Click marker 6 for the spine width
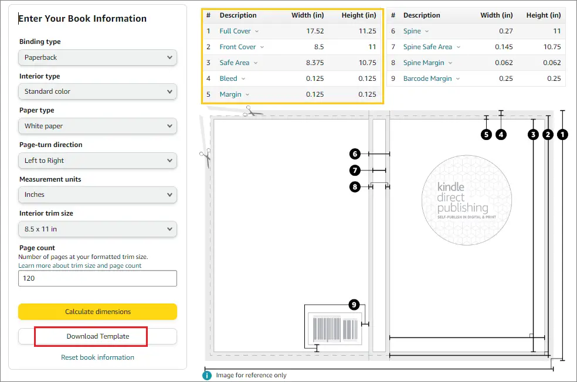The image size is (577, 382). coord(355,154)
